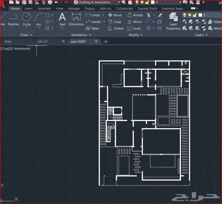Open the Insert ribbon tab
Viewport: 222px width, 204px height.
point(29,9)
